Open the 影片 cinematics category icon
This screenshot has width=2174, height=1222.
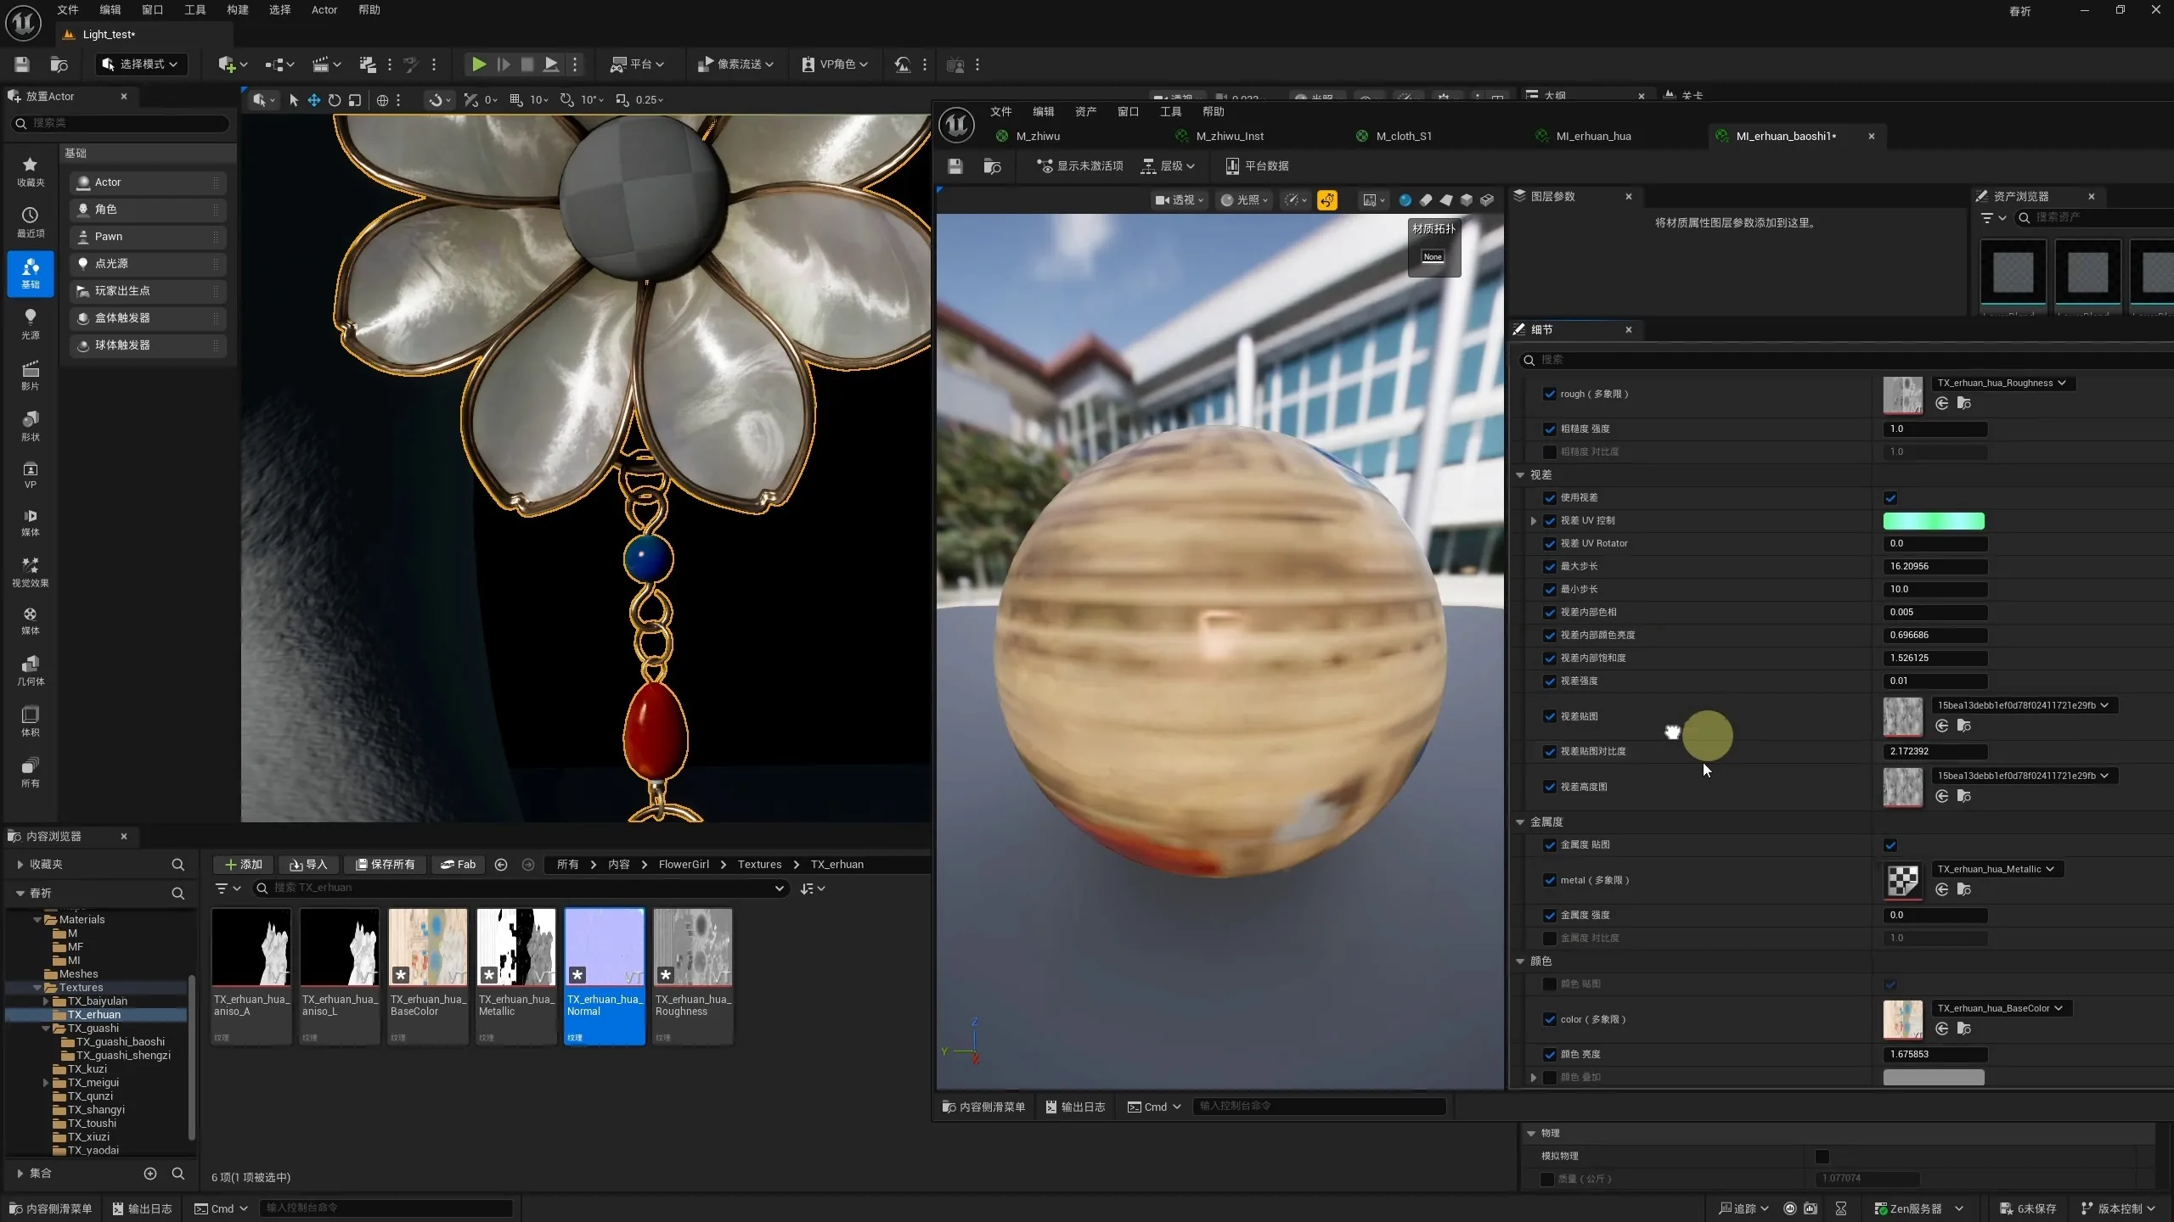(31, 375)
